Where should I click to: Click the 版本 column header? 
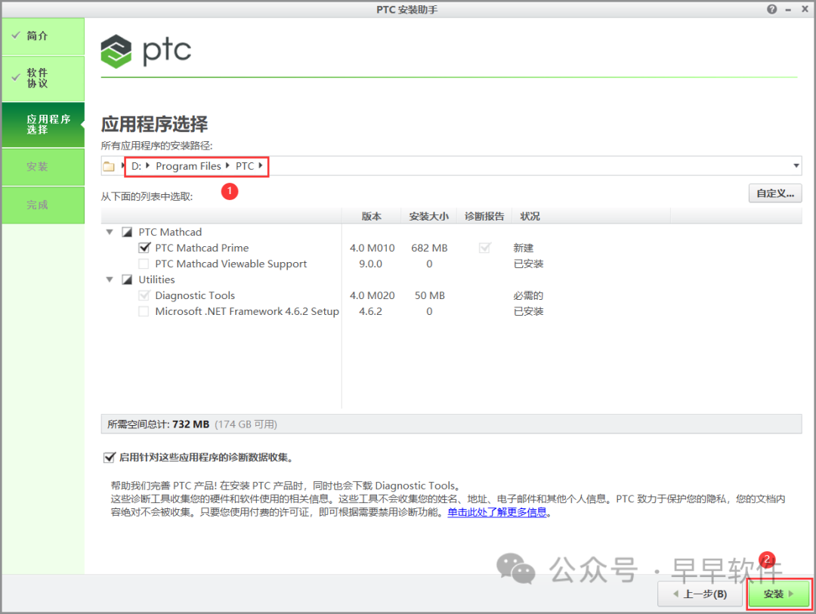371,217
